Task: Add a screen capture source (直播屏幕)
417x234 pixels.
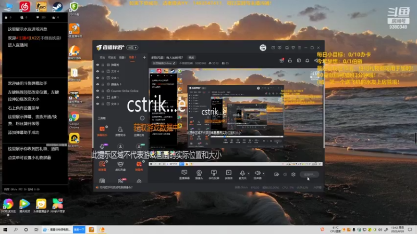Action: click(185, 175)
